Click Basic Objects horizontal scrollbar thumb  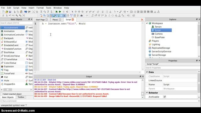click(8, 89)
